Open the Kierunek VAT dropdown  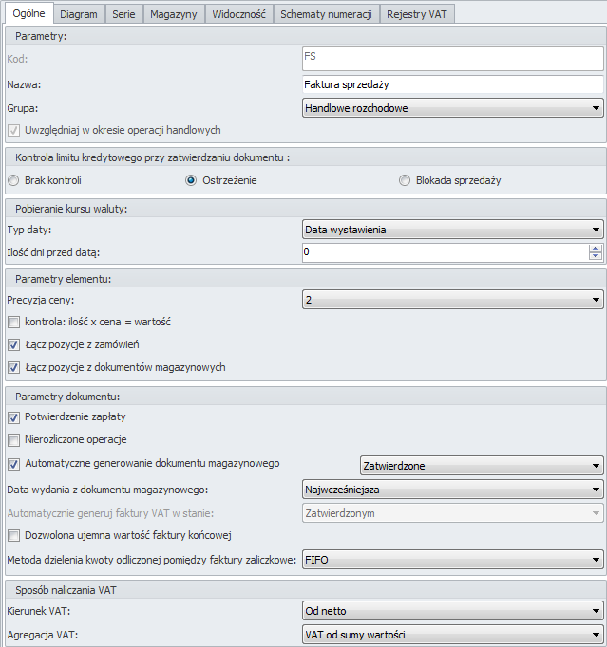coord(453,611)
